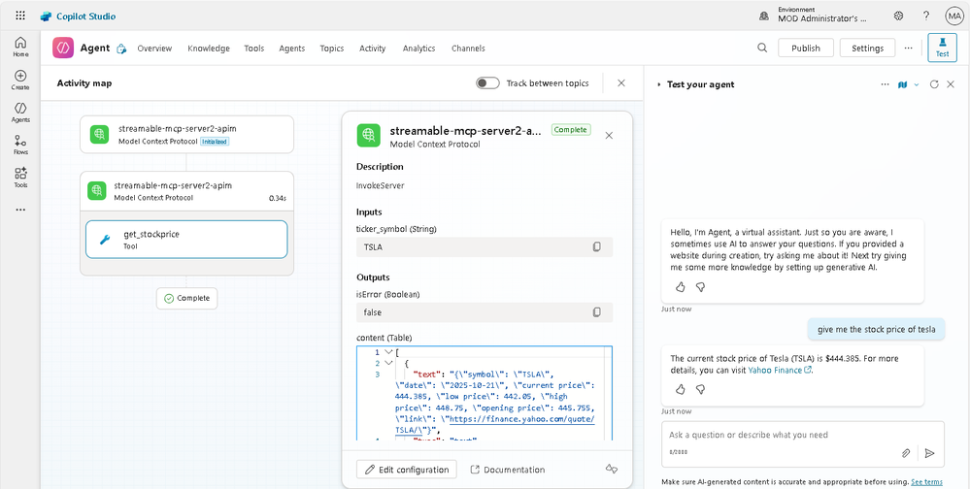
Task: Thumbs up the Tesla stock answer
Action: (680, 389)
